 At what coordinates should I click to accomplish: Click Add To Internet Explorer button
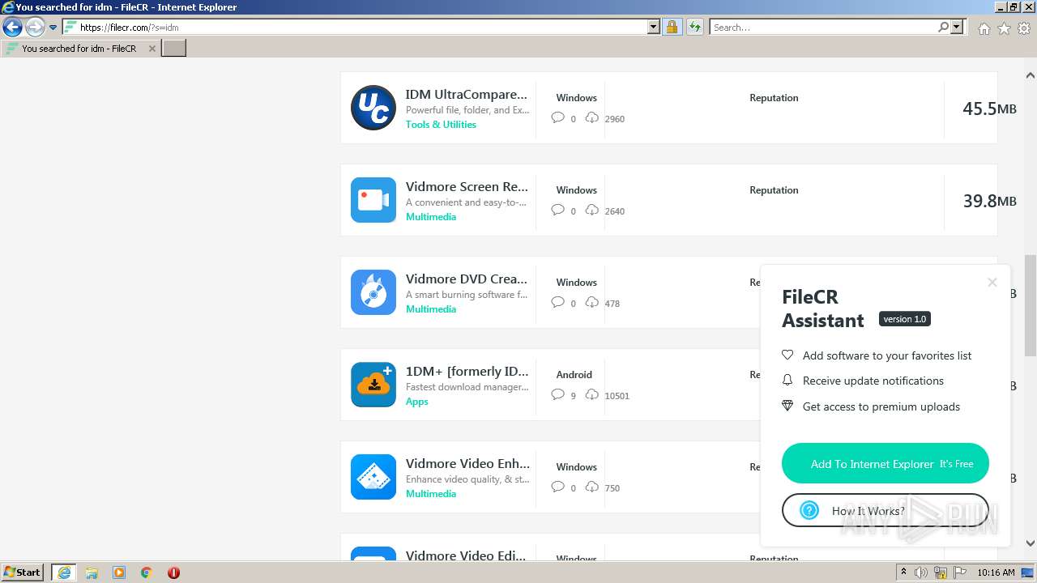[886, 463]
